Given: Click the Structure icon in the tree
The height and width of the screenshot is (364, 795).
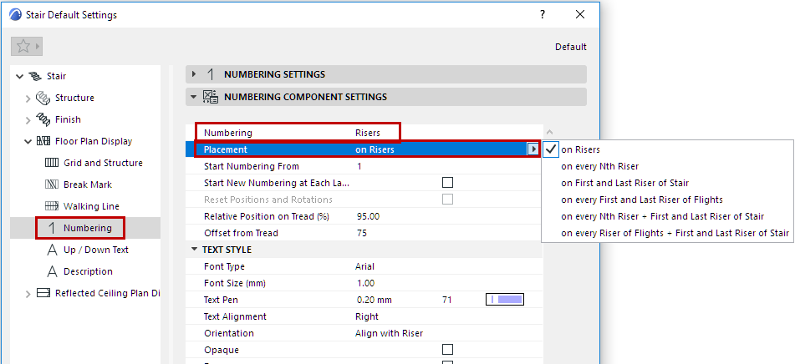Looking at the screenshot, I should tap(43, 98).
